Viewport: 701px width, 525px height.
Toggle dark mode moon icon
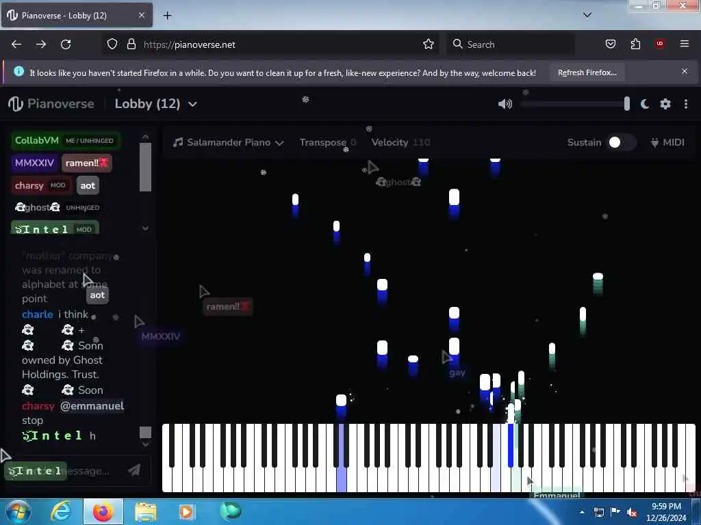click(x=645, y=104)
